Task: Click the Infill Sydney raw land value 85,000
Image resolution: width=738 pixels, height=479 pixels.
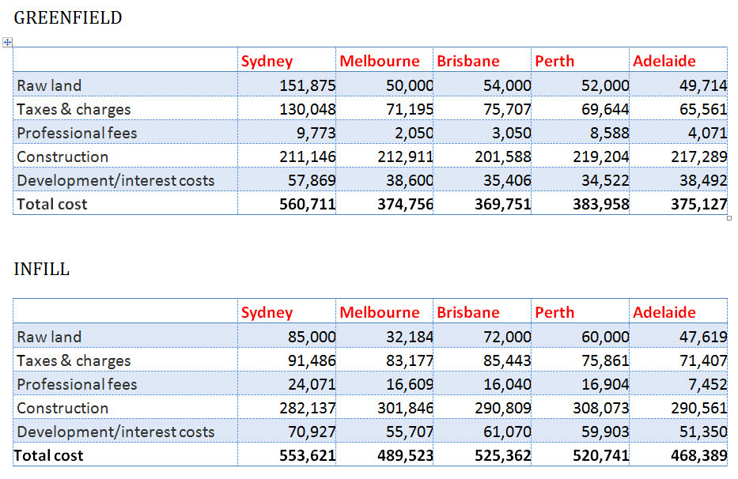Action: point(312,337)
